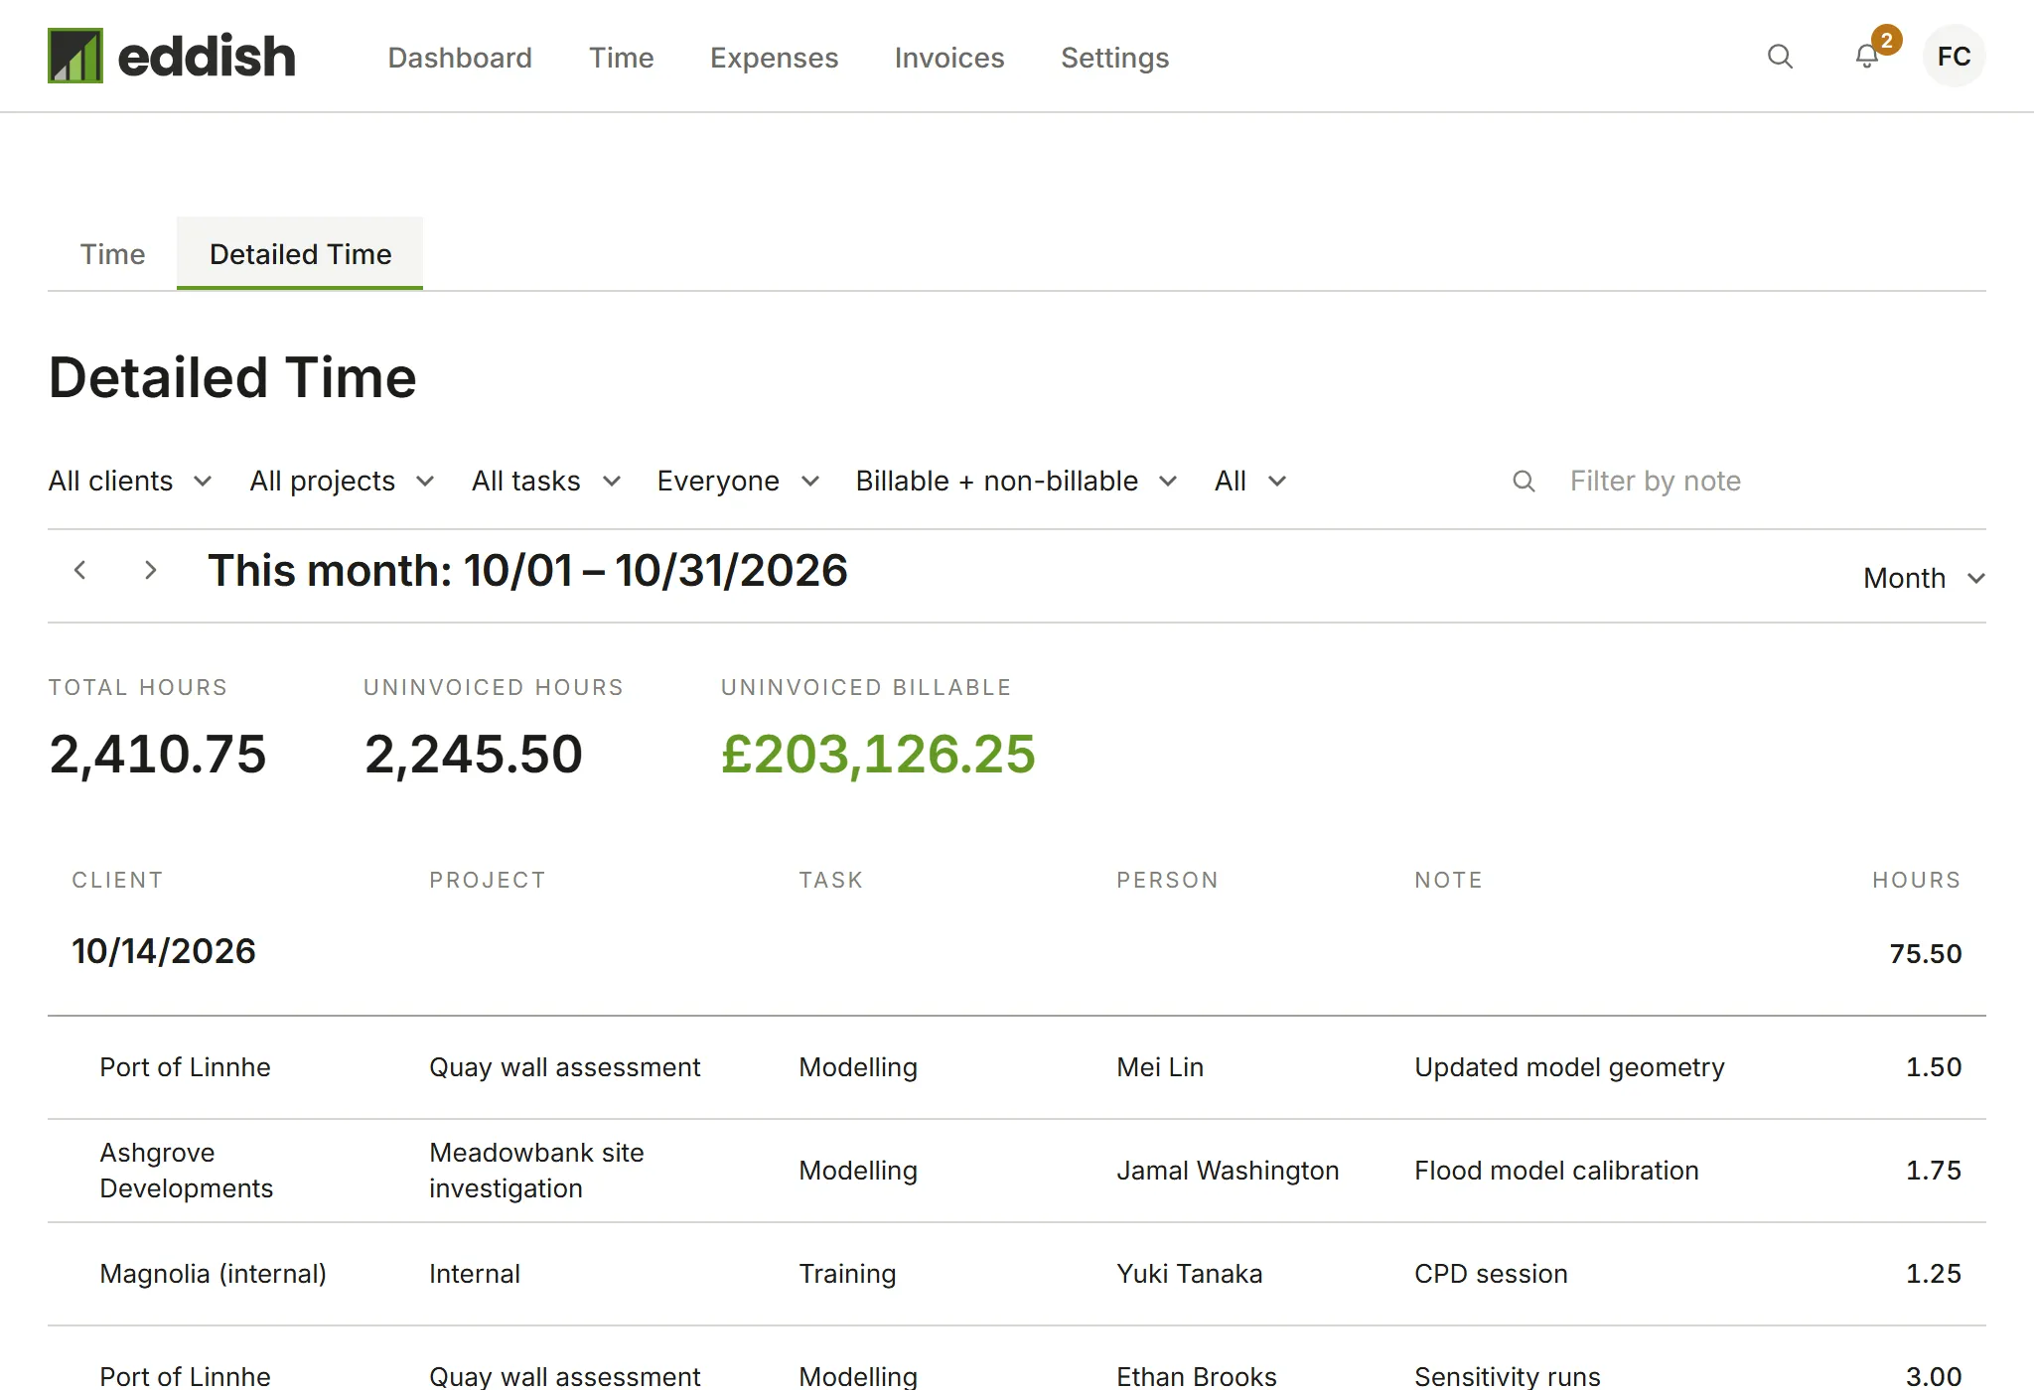Viewport: 2034px width, 1390px height.
Task: Click Ashgrove Developments client cell
Action: 186,1171
